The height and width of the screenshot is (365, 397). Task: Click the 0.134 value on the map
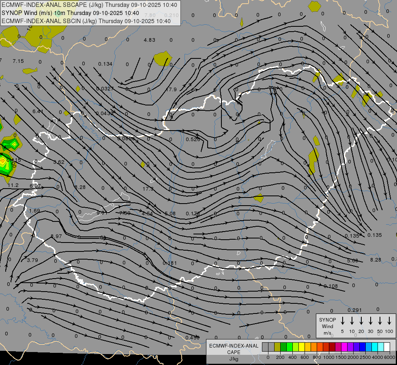[x=105, y=64]
